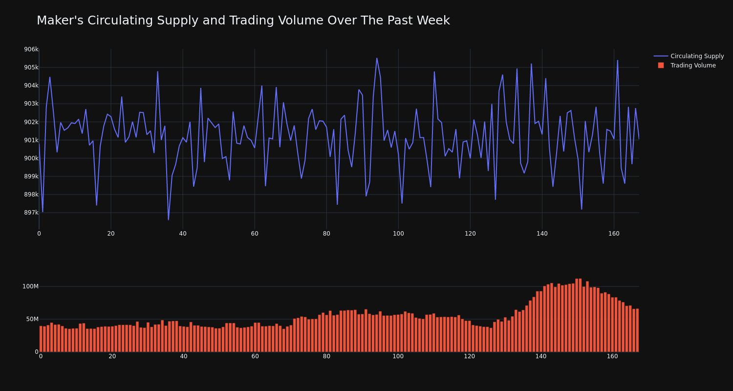The height and width of the screenshot is (391, 733).
Task: Click x-axis tick 80 on supply chart
Action: (326, 234)
